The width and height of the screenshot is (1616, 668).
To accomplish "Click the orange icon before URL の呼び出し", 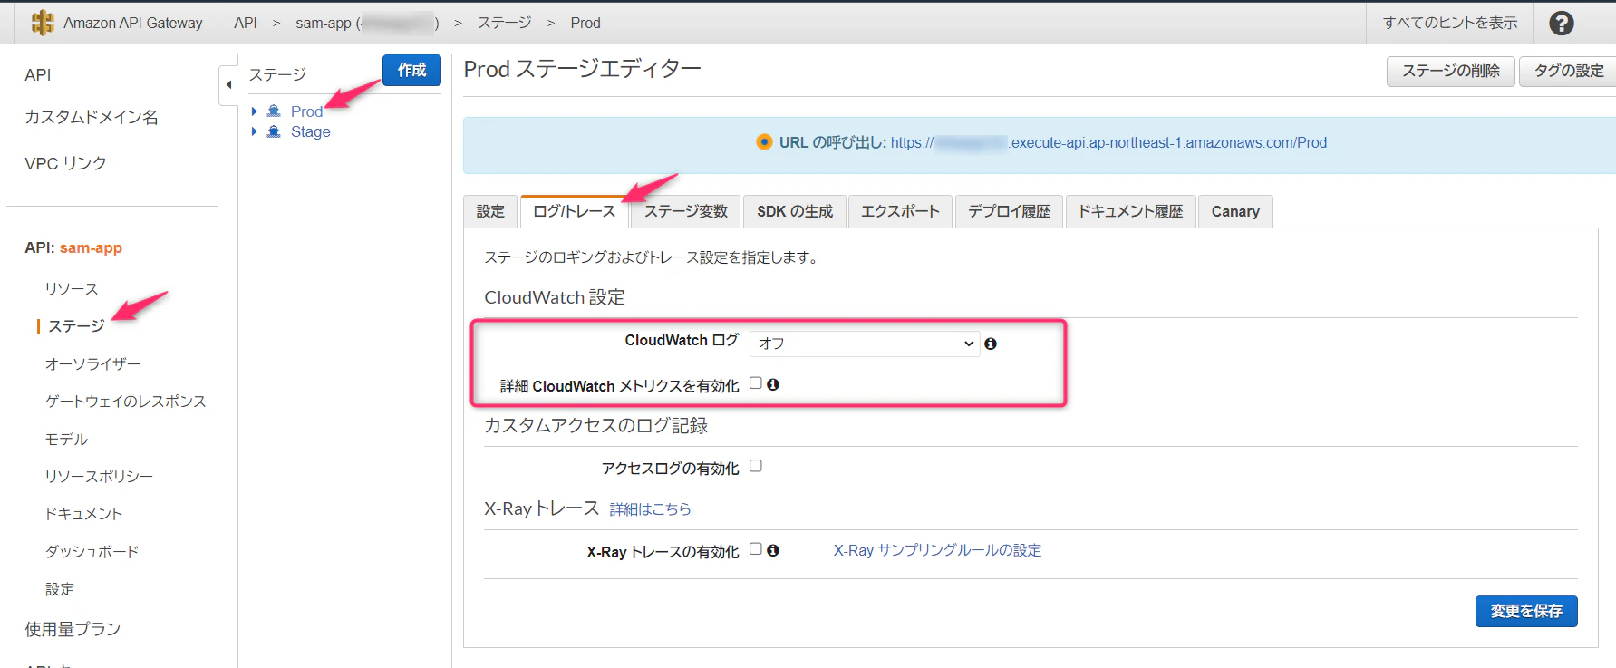I will coord(764,142).
